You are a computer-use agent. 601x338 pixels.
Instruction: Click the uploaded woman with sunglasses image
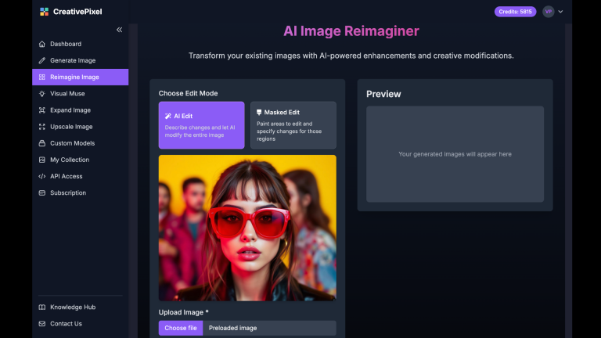tap(247, 228)
